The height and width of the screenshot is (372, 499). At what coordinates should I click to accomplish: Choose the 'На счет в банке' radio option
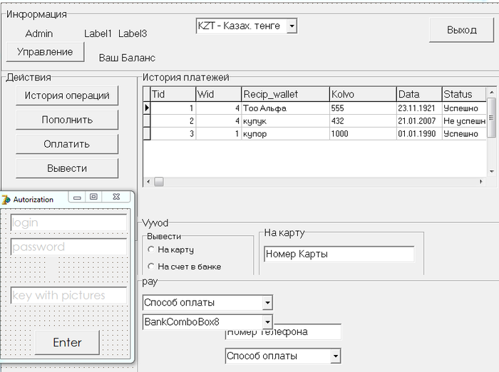[x=151, y=267]
